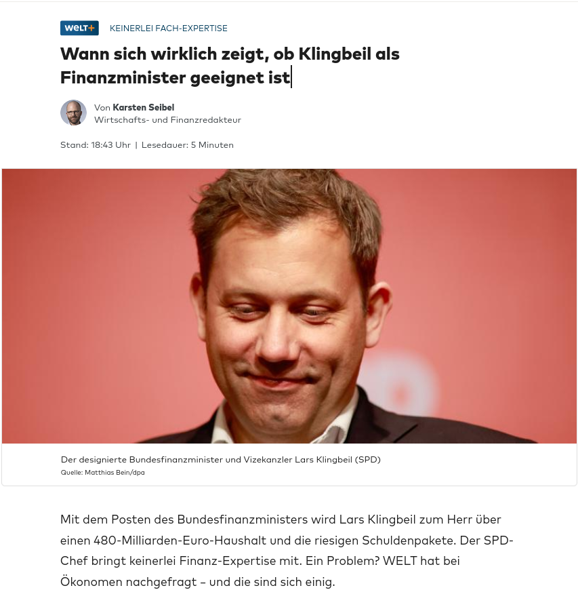Click 'Klingbeil als' at the end of the headline's first line
The height and width of the screenshot is (609, 578).
pyautogui.click(x=349, y=54)
